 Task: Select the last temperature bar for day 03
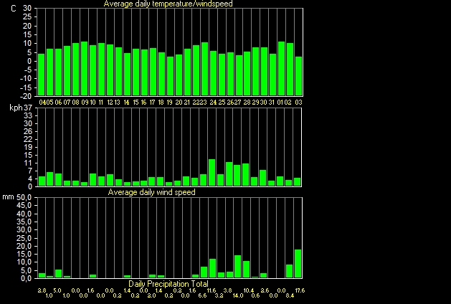coord(298,76)
